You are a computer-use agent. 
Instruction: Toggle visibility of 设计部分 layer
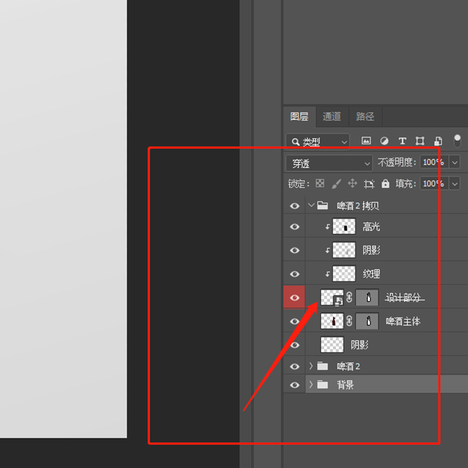295,297
